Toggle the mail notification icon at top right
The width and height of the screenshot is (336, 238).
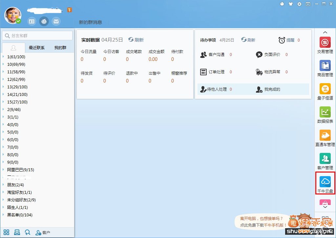[308, 4]
